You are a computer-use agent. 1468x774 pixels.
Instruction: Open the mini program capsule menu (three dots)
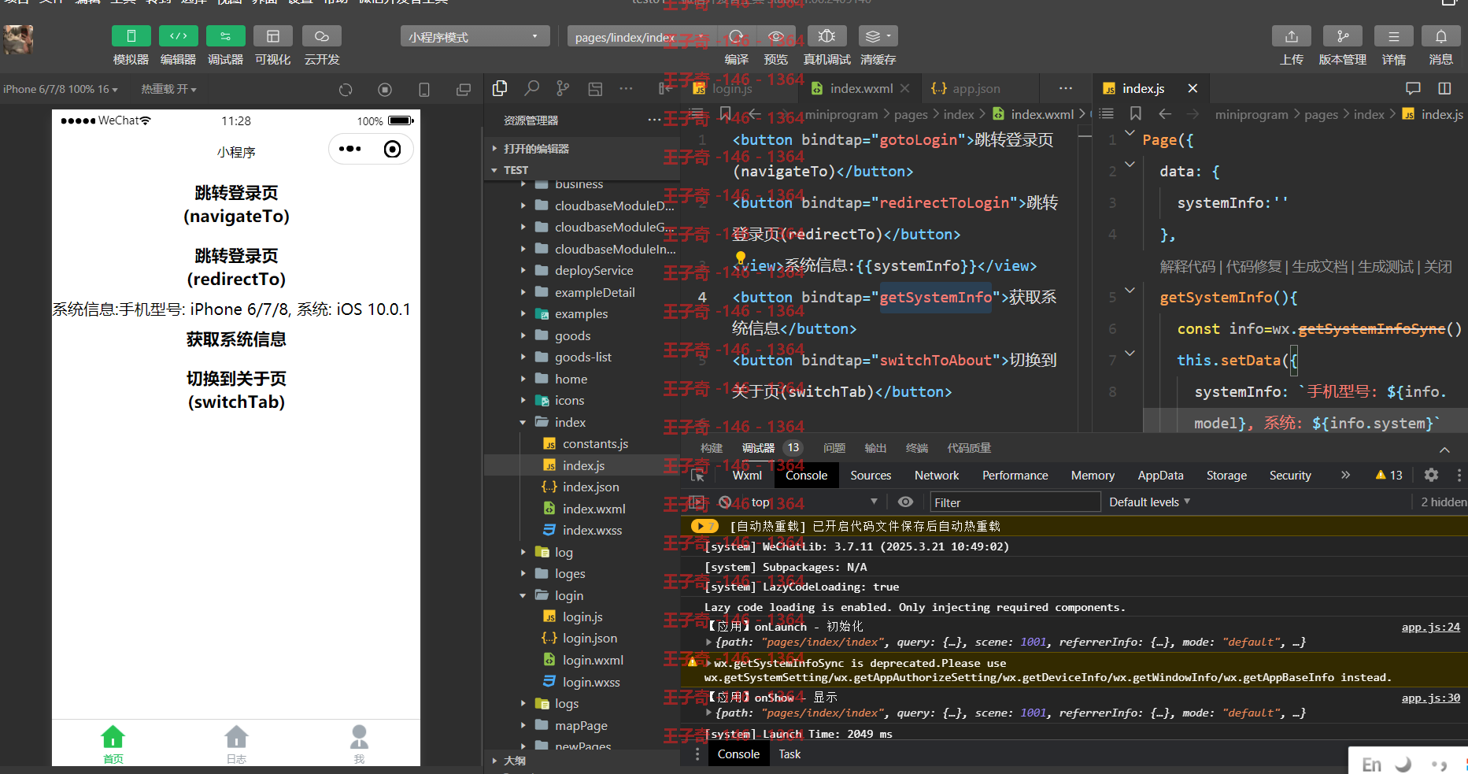(349, 149)
